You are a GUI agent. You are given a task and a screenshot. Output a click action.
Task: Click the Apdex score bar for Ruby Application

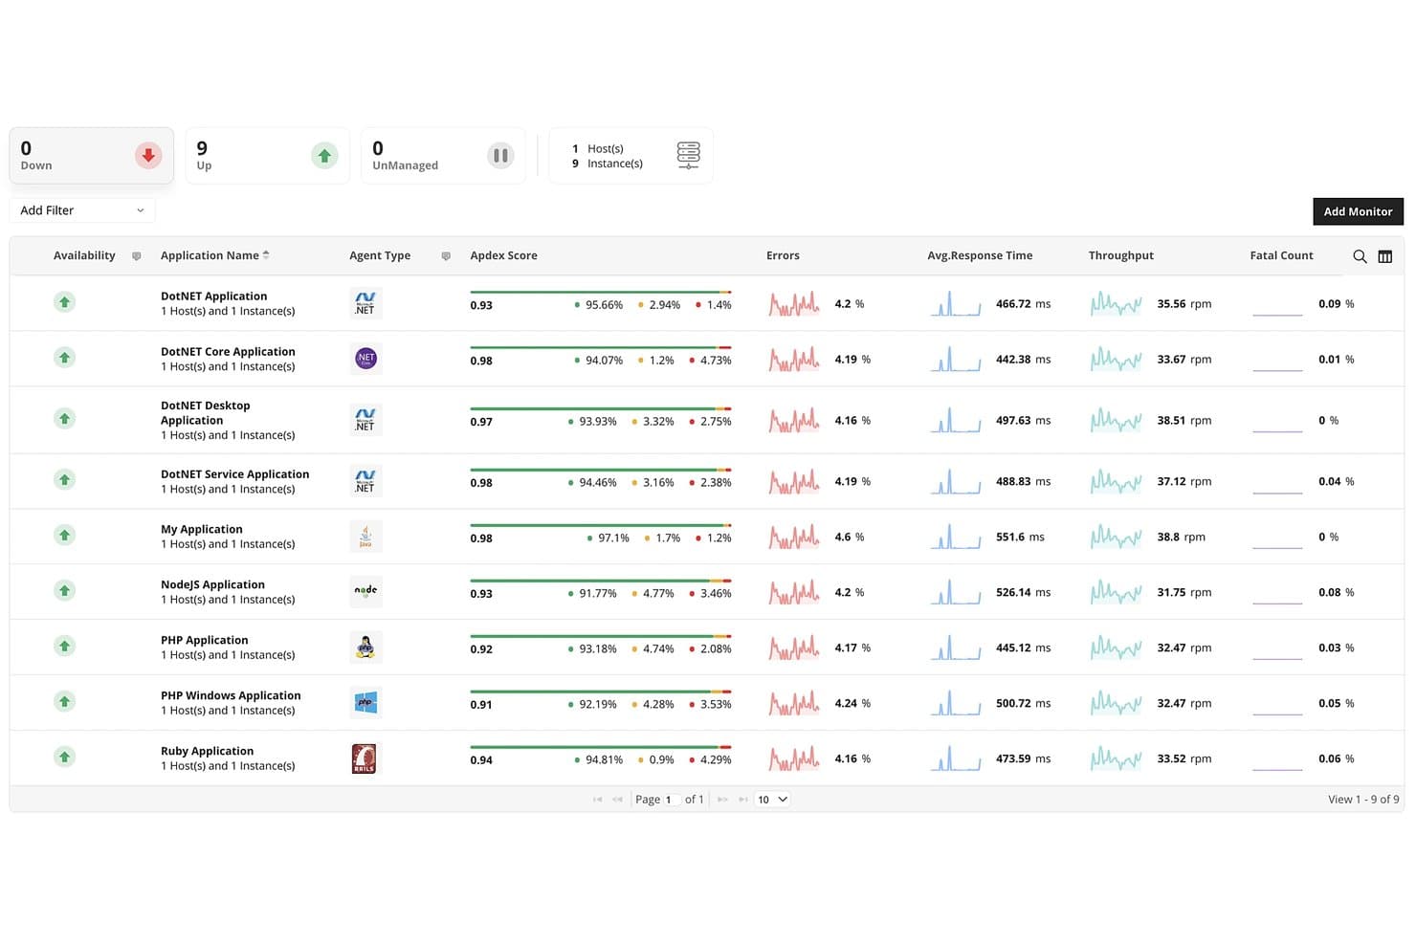[601, 748]
